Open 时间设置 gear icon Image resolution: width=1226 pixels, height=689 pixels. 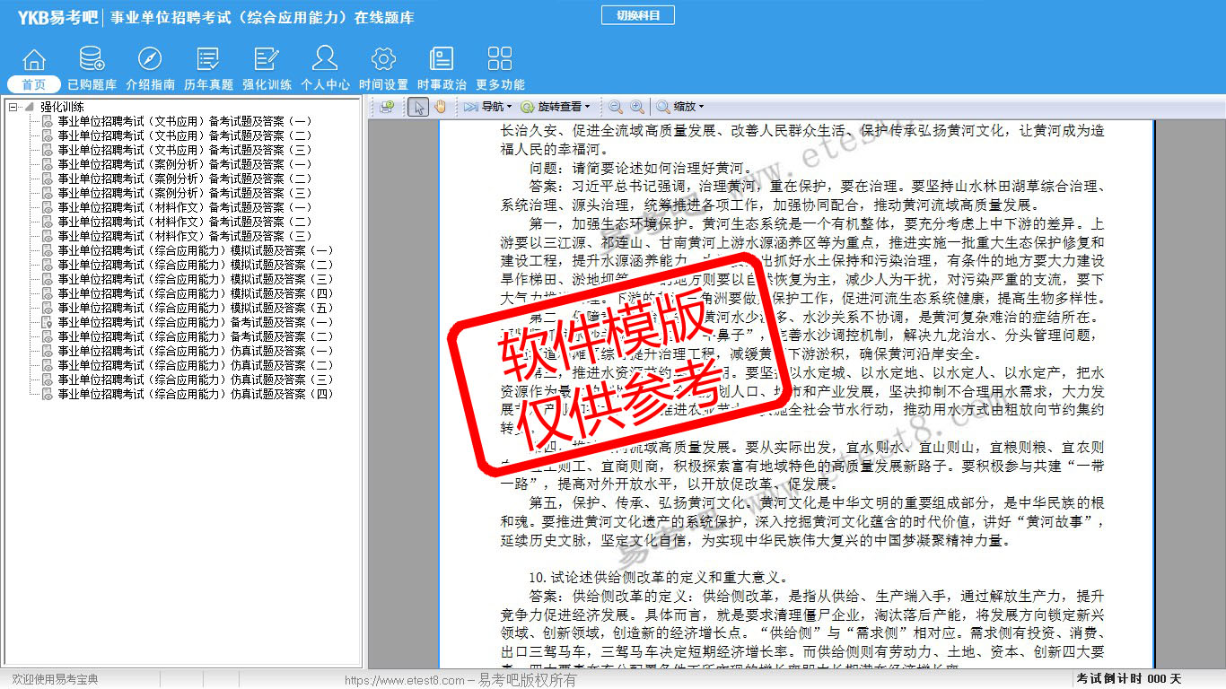383,59
